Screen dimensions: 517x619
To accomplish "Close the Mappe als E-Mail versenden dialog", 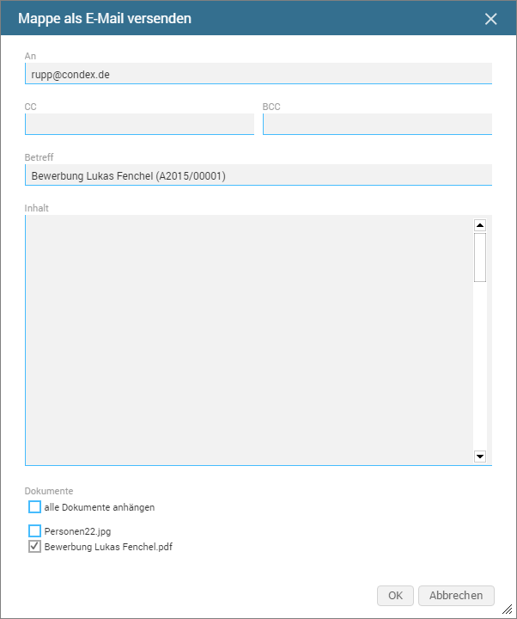I will click(491, 19).
